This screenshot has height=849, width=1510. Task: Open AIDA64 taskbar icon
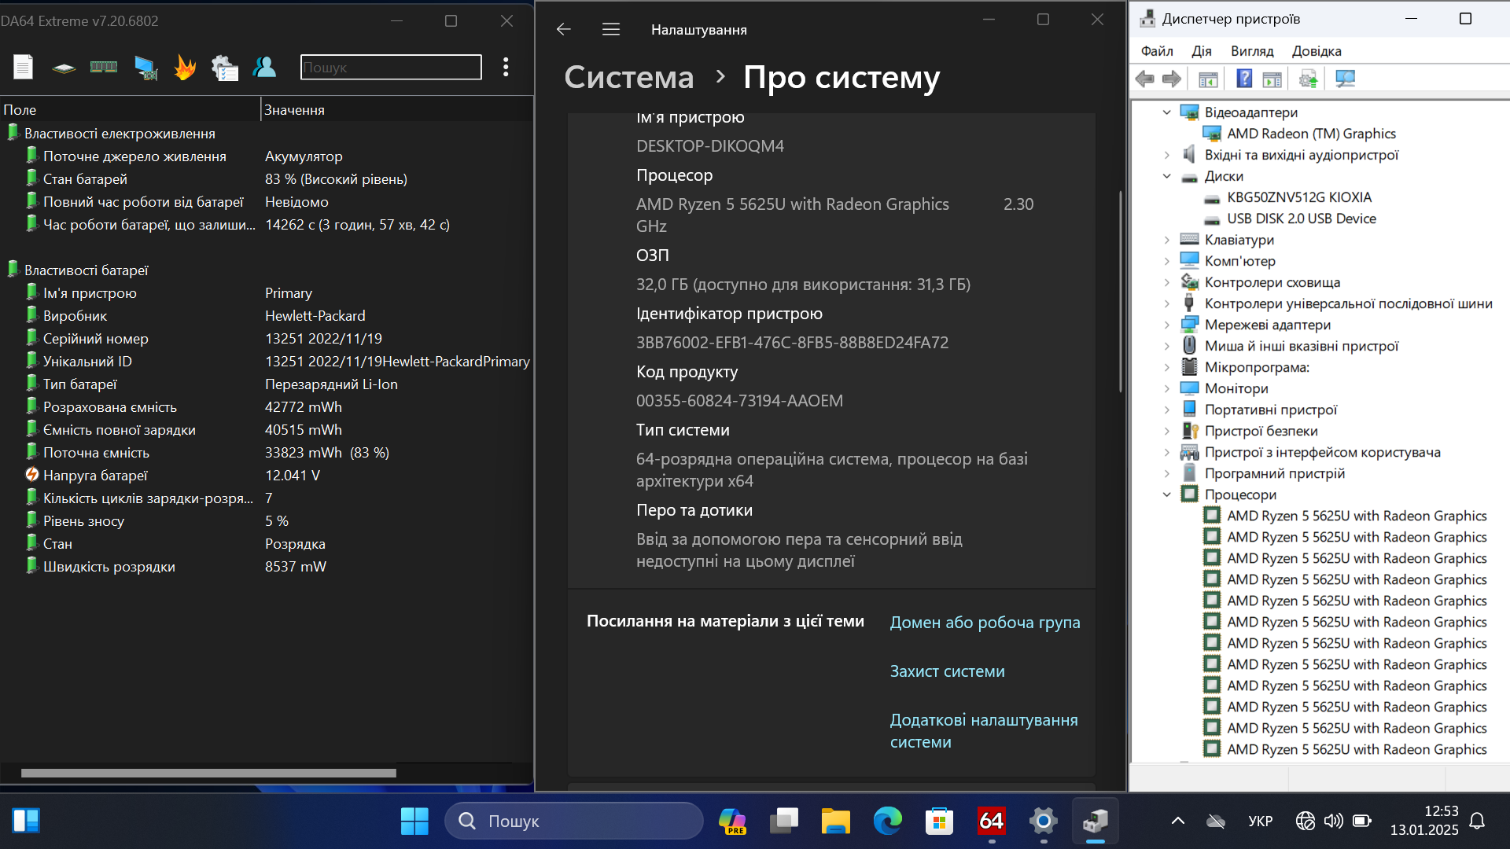point(991,821)
